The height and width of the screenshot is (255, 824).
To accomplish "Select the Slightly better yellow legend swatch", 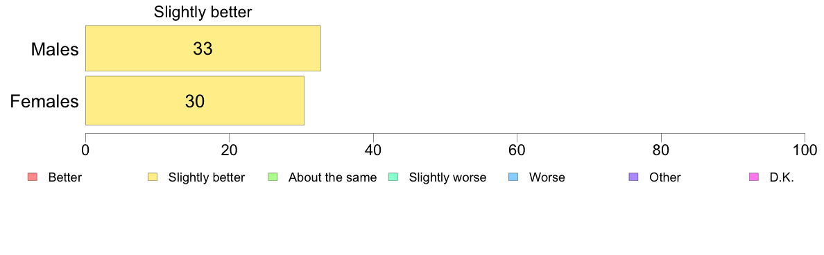I will (153, 177).
